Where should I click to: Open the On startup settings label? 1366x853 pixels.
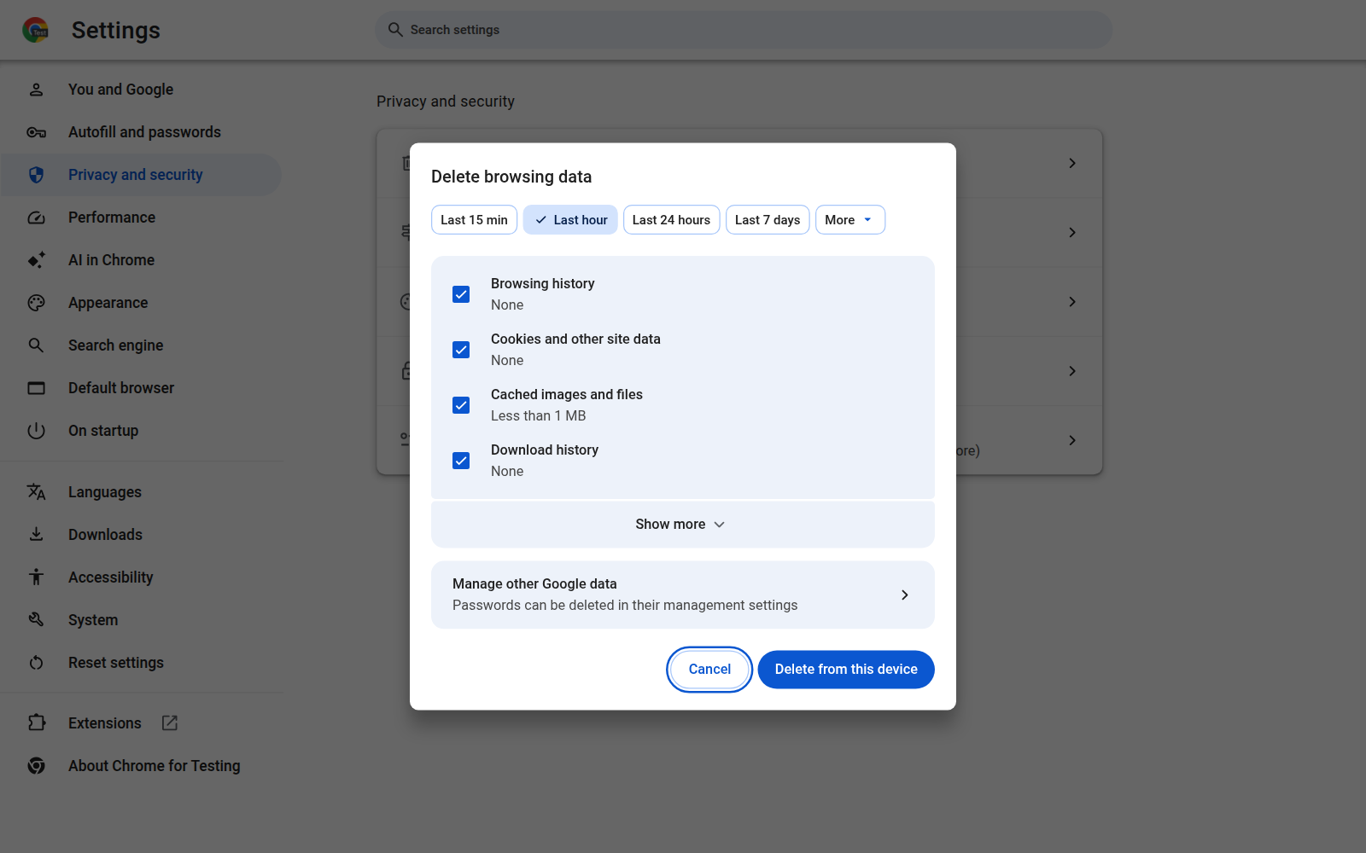click(x=103, y=431)
